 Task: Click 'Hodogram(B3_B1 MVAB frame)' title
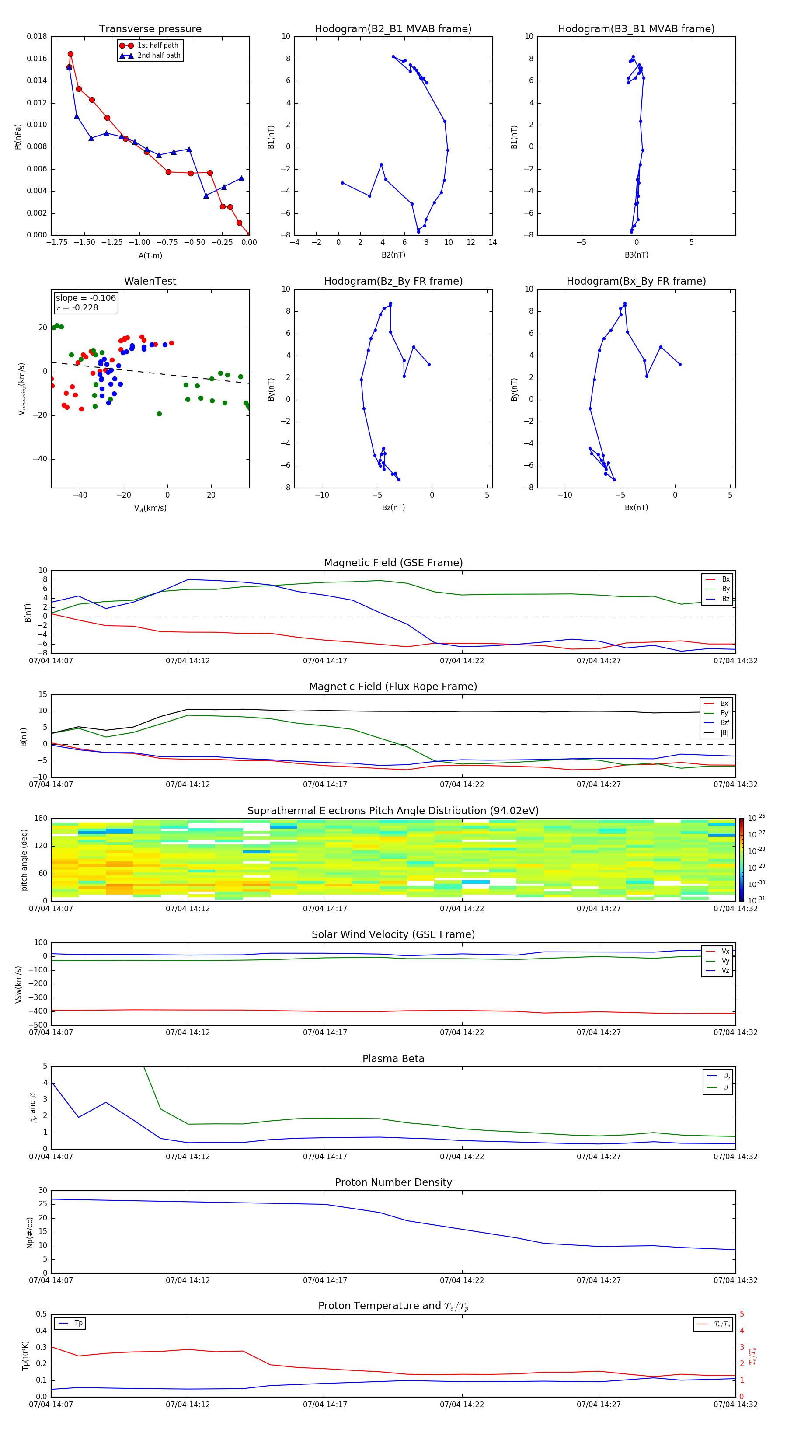point(636,29)
